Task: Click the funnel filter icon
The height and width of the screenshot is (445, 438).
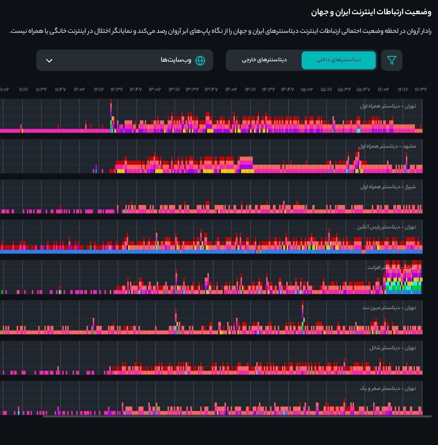Action: tap(391, 60)
